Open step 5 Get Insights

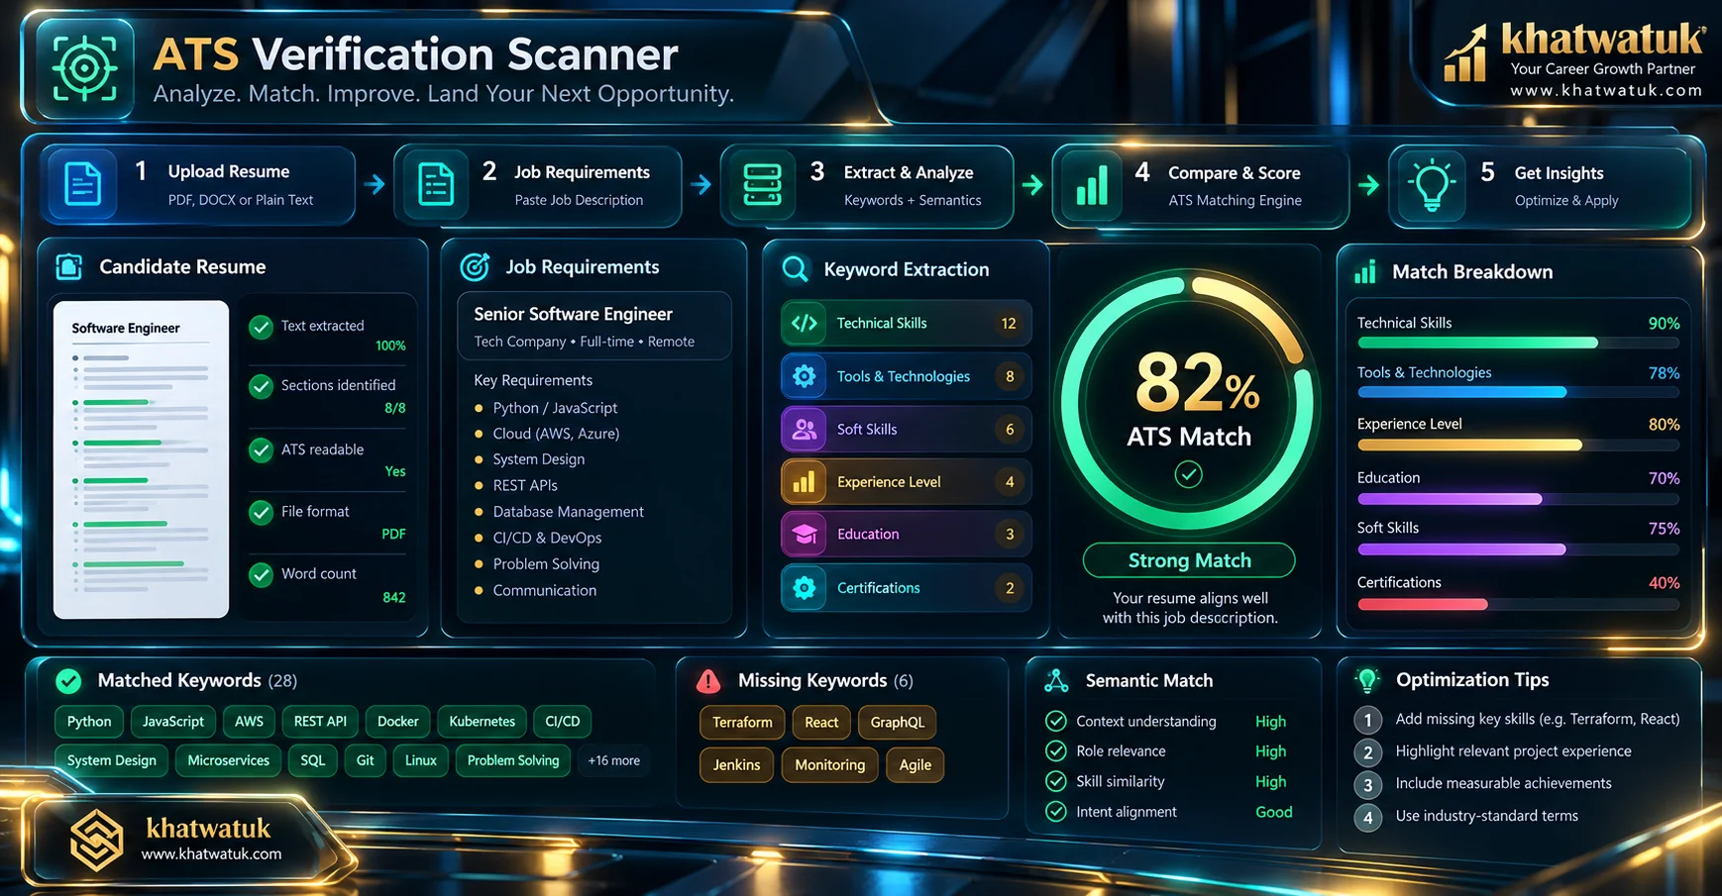(1541, 186)
